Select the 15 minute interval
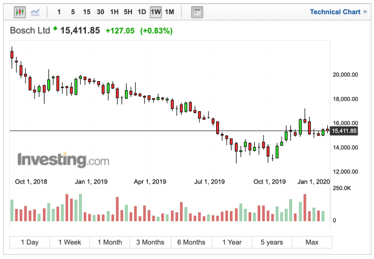 tap(86, 12)
